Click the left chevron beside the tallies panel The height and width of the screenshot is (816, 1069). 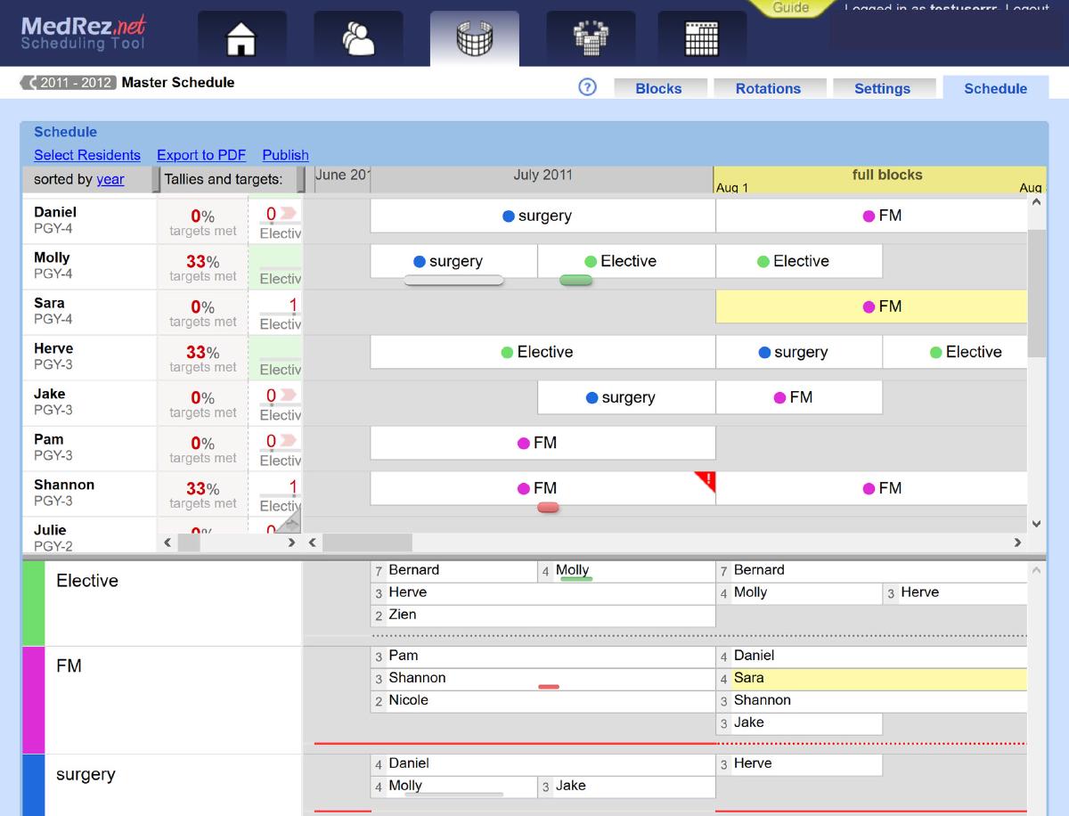pyautogui.click(x=167, y=541)
